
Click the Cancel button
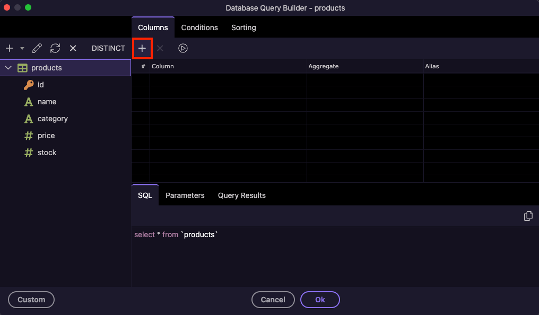(273, 300)
